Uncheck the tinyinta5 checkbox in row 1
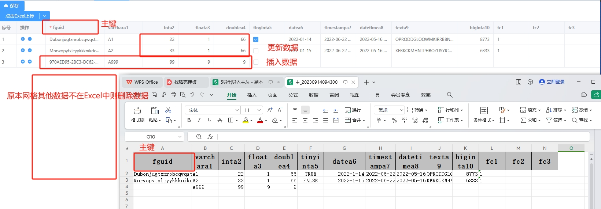Image resolution: width=601 pixels, height=209 pixels. (256, 39)
